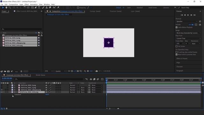Uncheck Cache Before Playback
The height and width of the screenshot is (115, 204).
[177, 27]
